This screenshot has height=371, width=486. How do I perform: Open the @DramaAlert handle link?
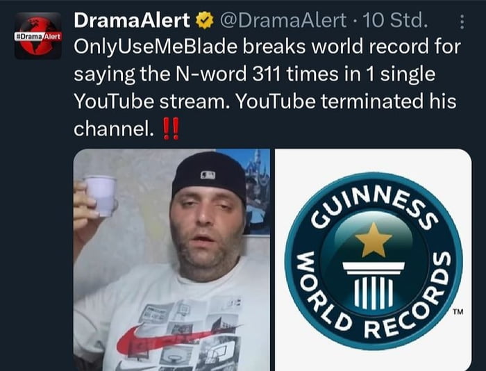click(x=283, y=20)
